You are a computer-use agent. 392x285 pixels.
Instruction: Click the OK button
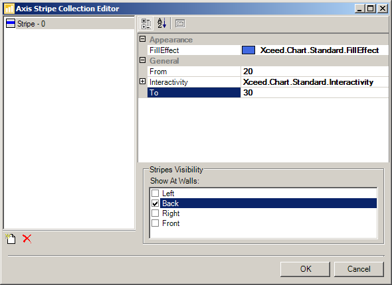(x=305, y=269)
